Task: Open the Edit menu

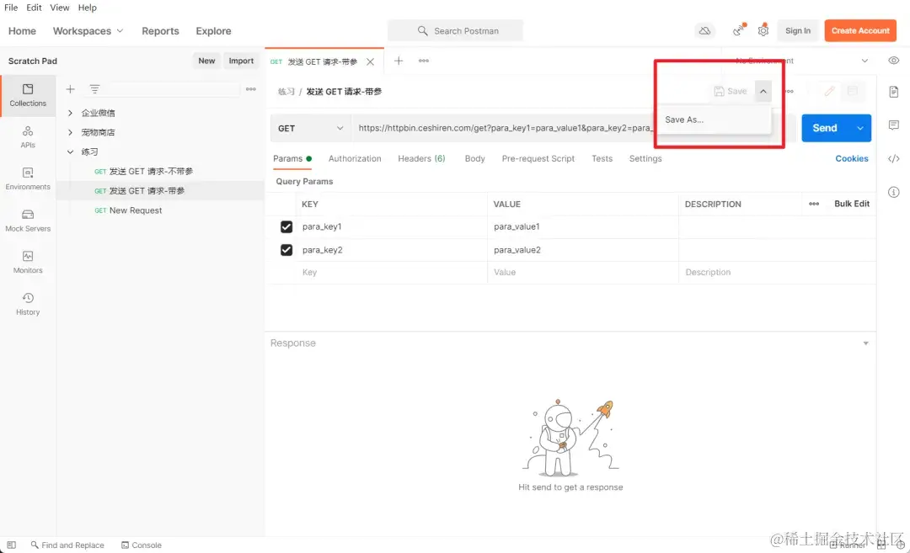Action: pos(34,8)
